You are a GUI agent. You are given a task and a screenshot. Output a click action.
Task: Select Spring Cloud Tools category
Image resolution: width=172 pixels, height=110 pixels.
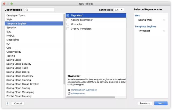[34, 68]
